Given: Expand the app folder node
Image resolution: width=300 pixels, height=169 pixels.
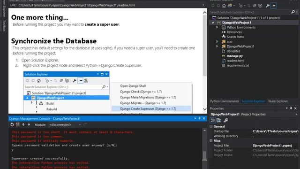Looking at the screenshot, I should click(x=217, y=42).
